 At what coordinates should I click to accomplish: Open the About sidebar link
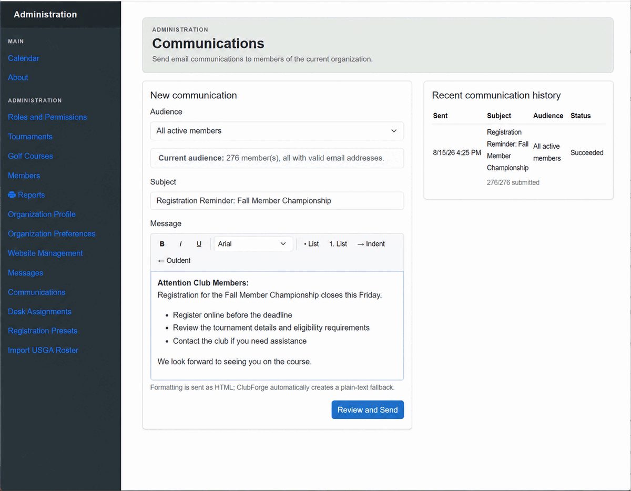coord(18,77)
